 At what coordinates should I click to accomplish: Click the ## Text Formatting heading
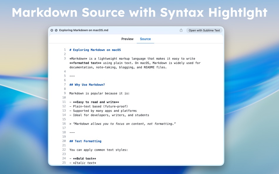click(85, 141)
